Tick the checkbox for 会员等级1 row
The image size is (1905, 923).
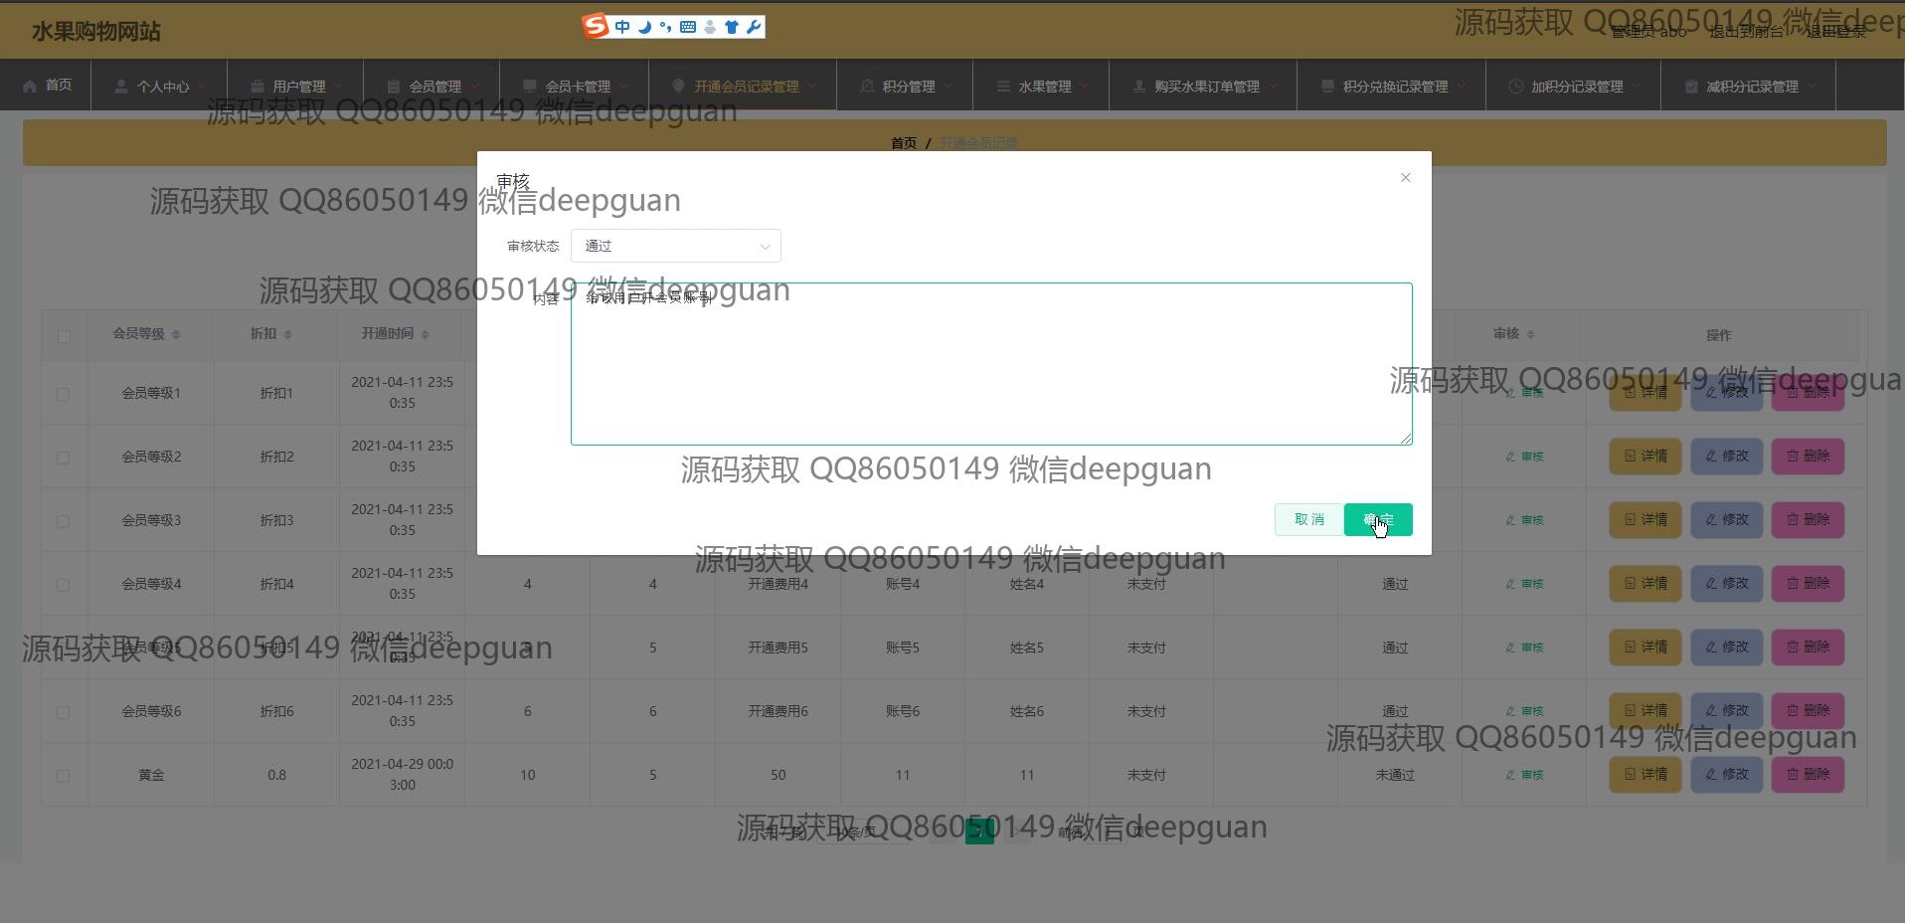pyautogui.click(x=64, y=394)
